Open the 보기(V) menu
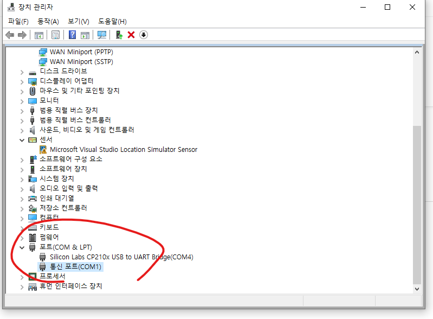 79,21
